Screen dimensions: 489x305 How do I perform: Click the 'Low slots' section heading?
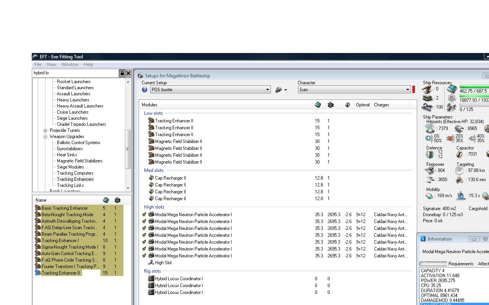pyautogui.click(x=153, y=113)
